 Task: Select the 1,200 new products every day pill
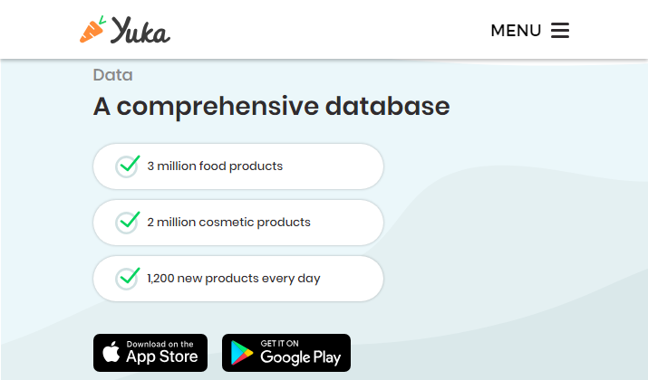coord(238,279)
